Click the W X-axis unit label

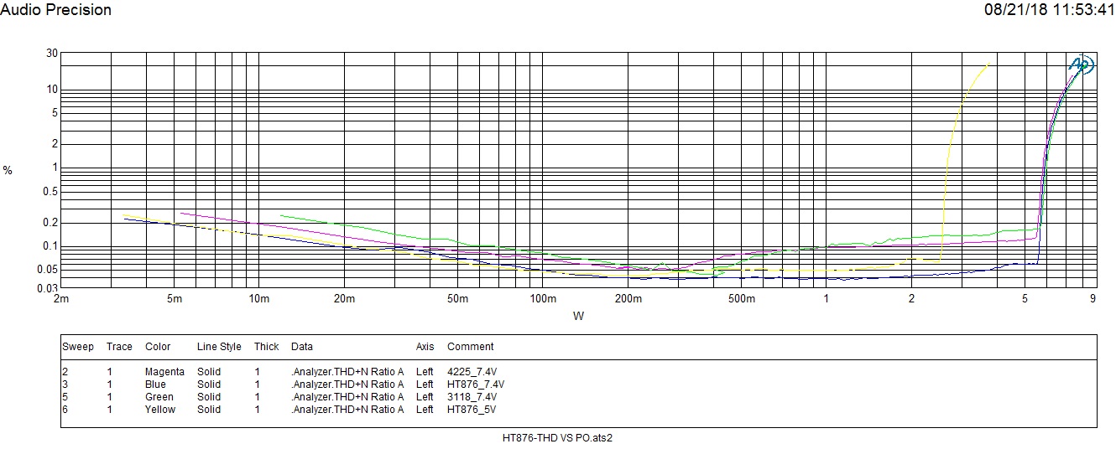click(x=578, y=317)
